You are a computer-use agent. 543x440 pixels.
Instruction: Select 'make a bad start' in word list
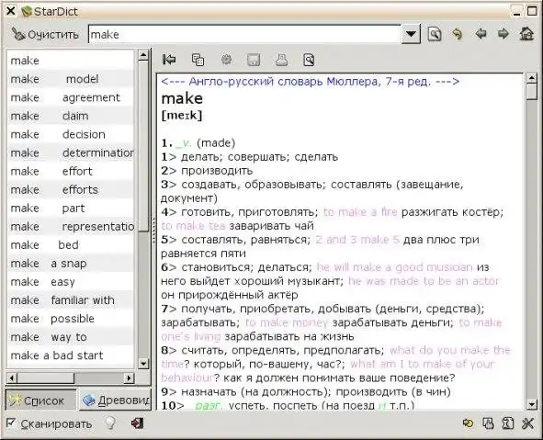pos(71,355)
